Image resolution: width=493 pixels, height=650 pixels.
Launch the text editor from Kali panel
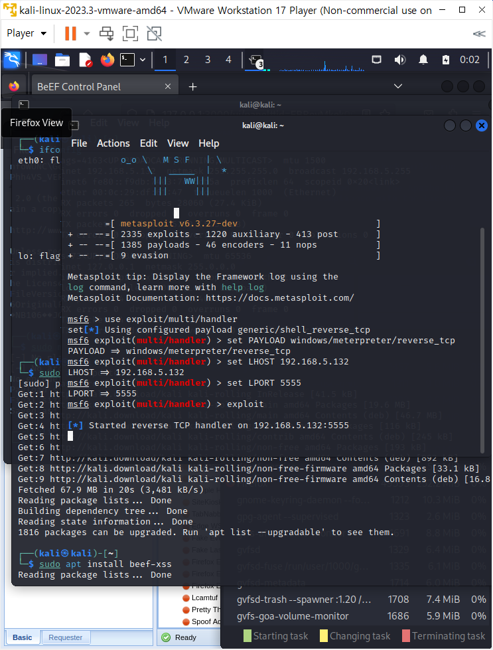[85, 60]
